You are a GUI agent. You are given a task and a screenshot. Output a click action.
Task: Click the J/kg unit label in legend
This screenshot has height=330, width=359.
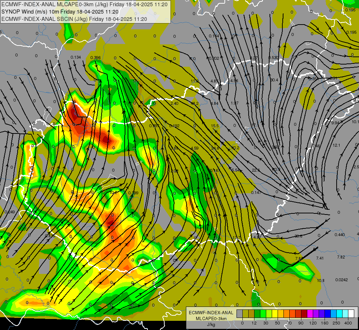click(211, 324)
